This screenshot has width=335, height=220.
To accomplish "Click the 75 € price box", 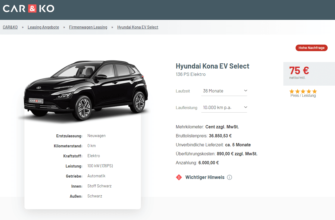I will 309,74.
